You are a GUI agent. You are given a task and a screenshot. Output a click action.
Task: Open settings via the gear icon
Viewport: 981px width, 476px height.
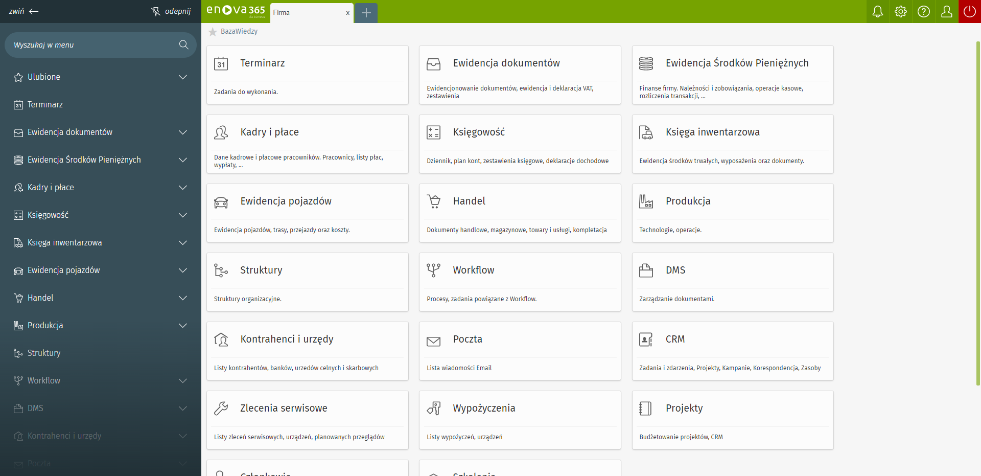click(x=900, y=12)
